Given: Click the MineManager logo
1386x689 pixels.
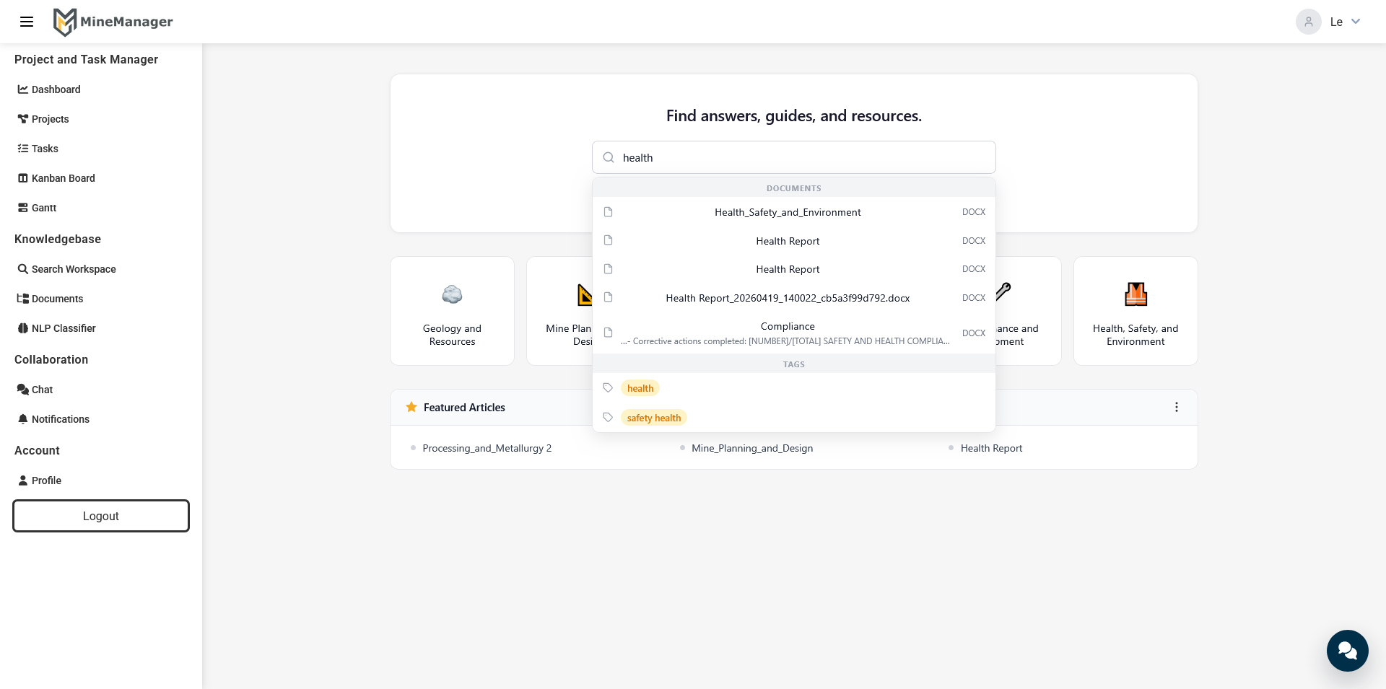Looking at the screenshot, I should click(113, 22).
